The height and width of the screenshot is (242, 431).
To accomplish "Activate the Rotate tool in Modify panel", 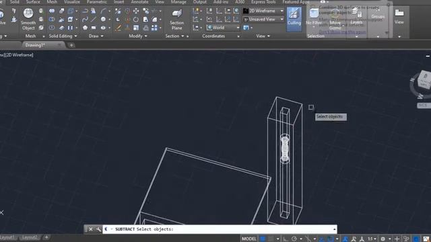I will pyautogui.click(x=136, y=19).
